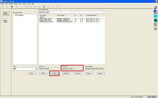Click the floppy disk save icon

point(7,7)
